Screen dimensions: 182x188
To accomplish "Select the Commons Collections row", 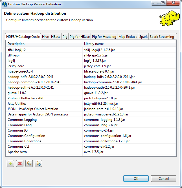I will click(x=24, y=141).
